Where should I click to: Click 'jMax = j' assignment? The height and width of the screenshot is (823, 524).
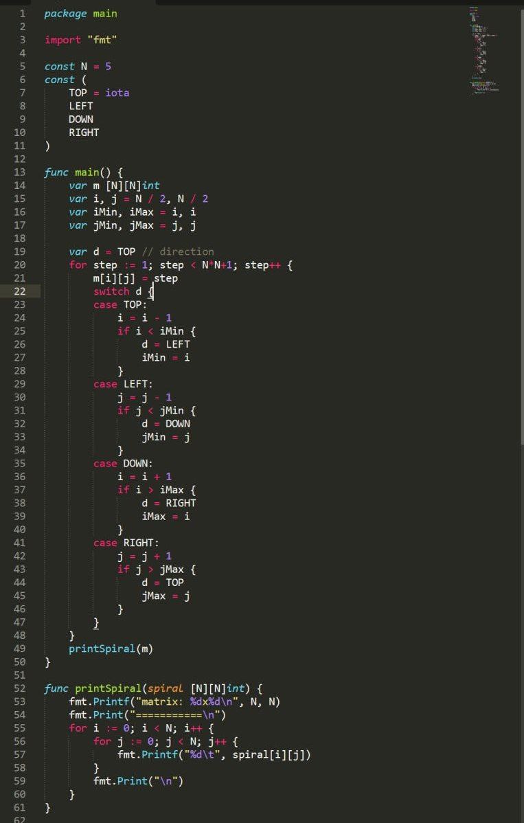166,596
